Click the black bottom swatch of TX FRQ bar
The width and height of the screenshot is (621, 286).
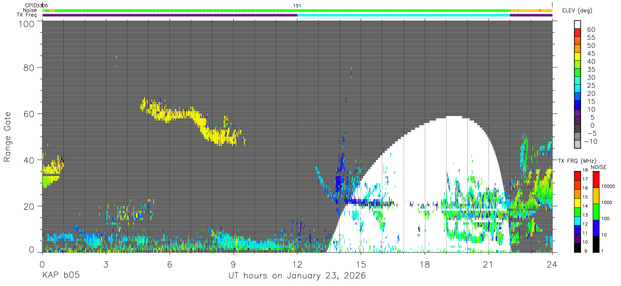pyautogui.click(x=578, y=248)
